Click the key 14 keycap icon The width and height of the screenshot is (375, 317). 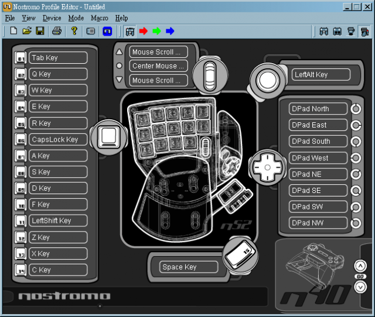(x=21, y=270)
